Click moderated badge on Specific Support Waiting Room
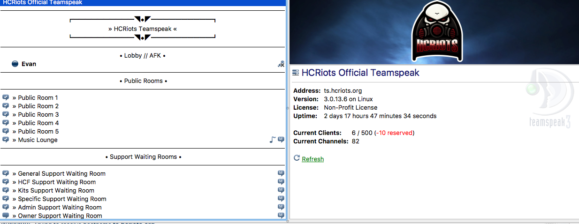The height and width of the screenshot is (224, 579). pyautogui.click(x=281, y=199)
